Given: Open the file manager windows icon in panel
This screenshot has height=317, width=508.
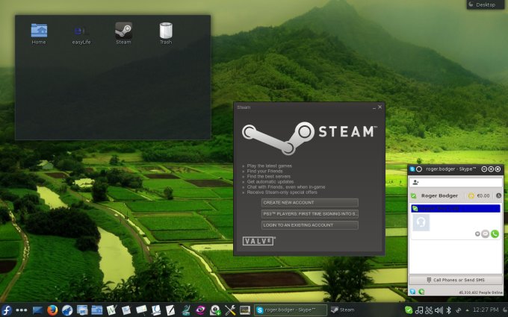Looking at the screenshot, I should [x=82, y=310].
